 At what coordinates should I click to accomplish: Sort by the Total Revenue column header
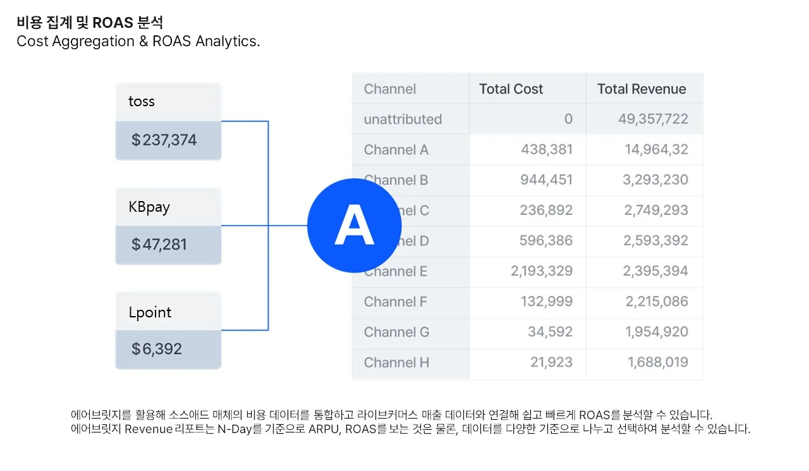[642, 89]
